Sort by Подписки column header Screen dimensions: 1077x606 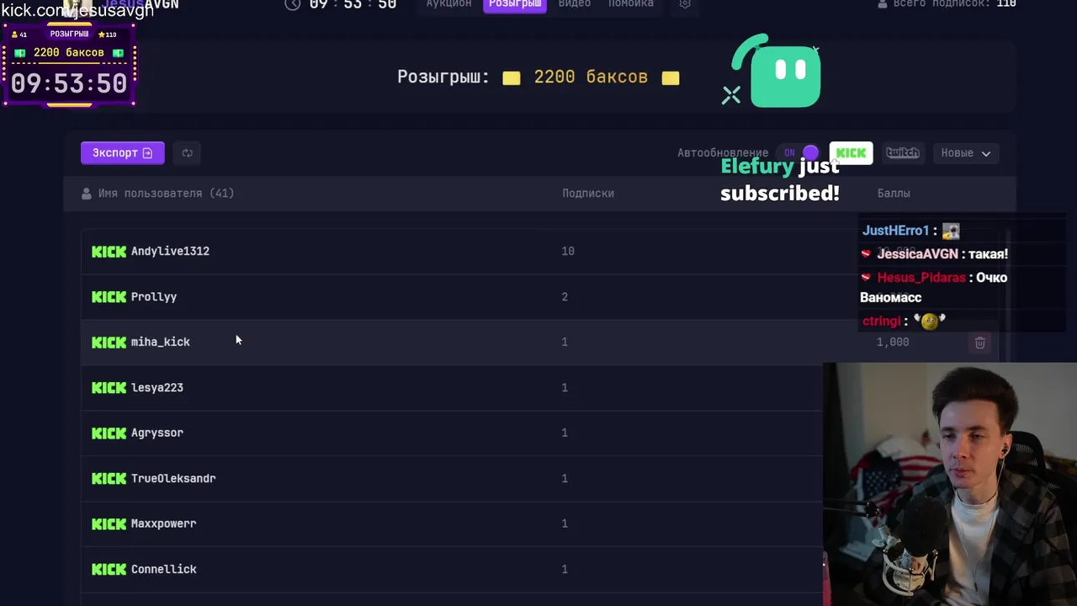tap(588, 194)
